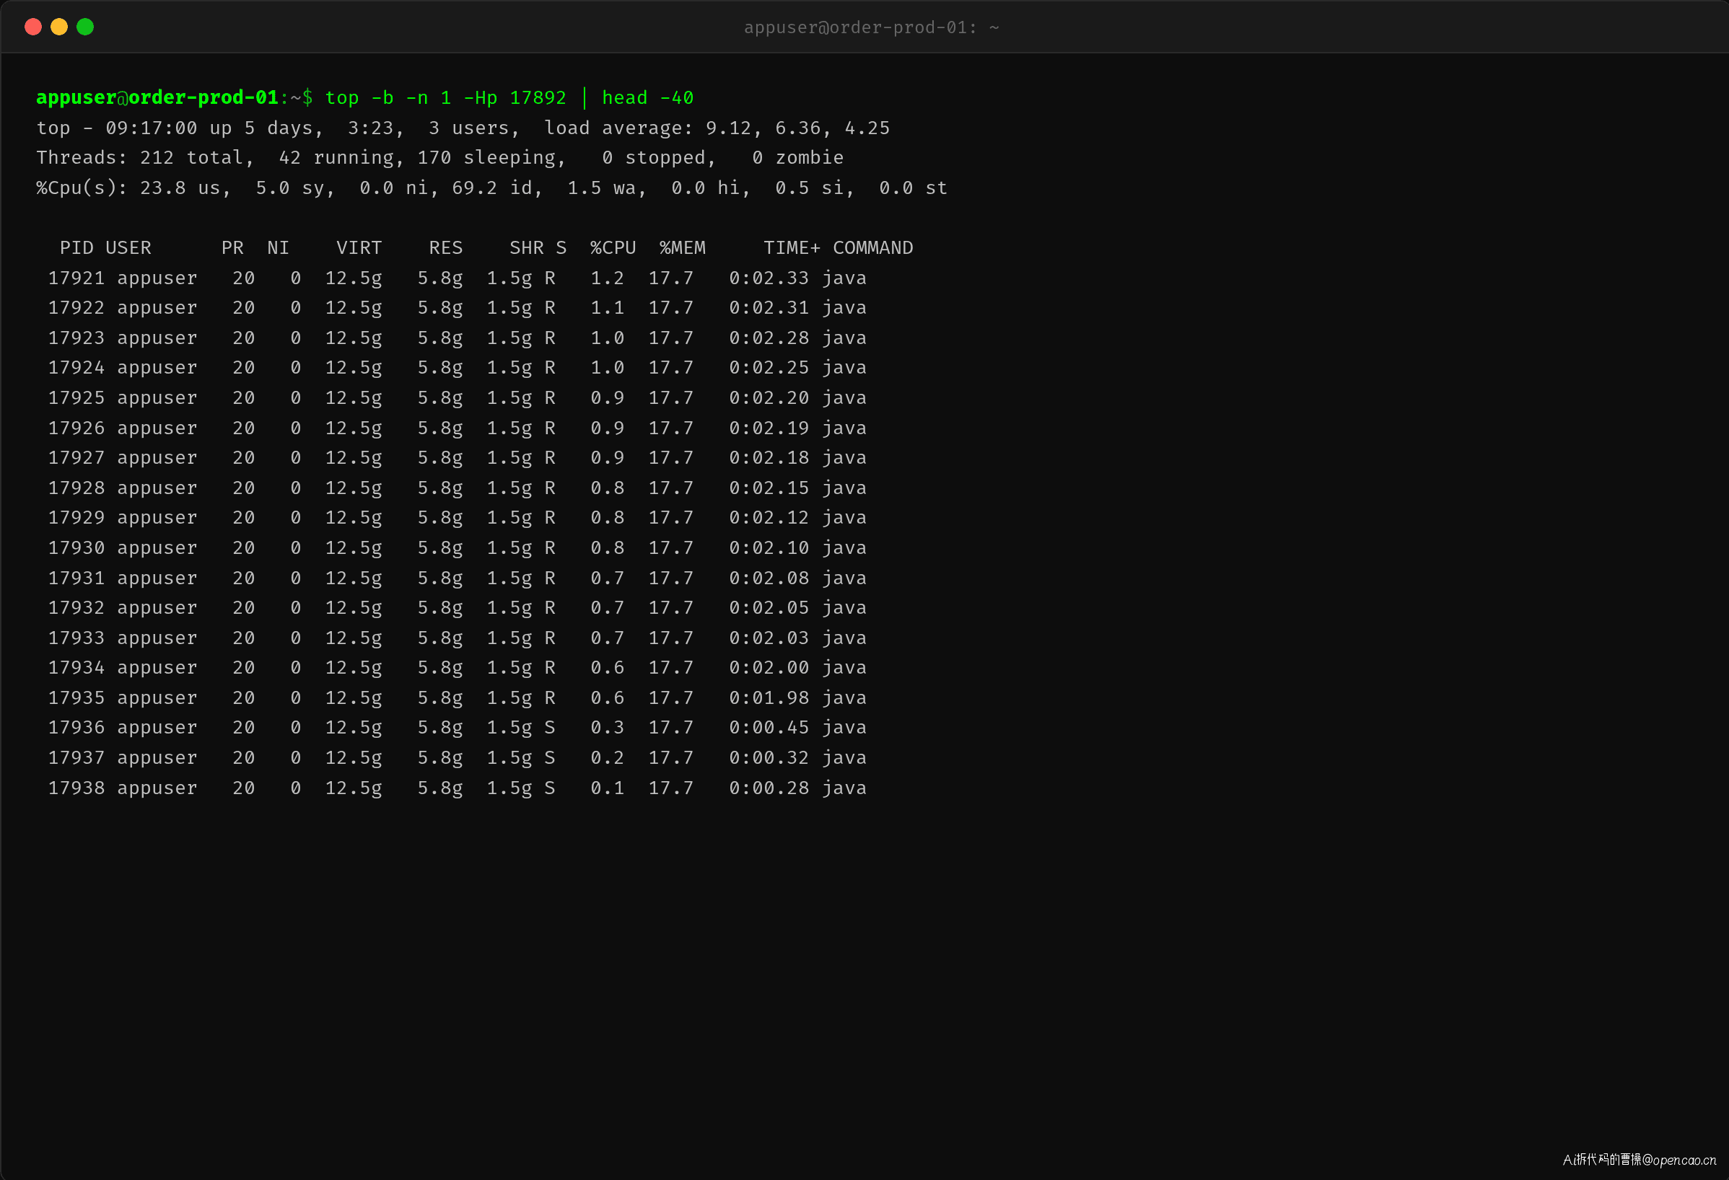Click the red close window button

click(x=32, y=27)
